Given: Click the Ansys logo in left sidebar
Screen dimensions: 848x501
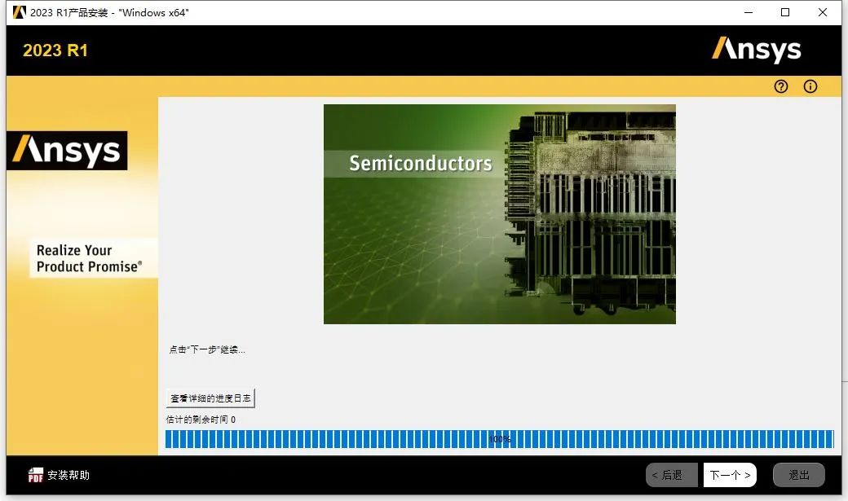Looking at the screenshot, I should tap(68, 151).
